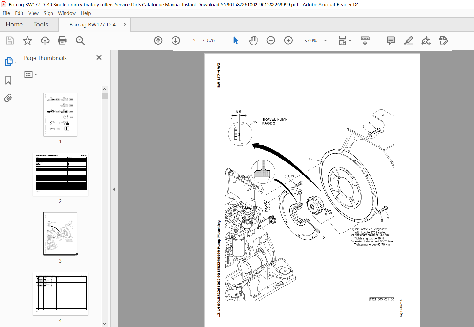Image resolution: width=474 pixels, height=327 pixels.
Task: Add the document to starred favorites
Action: click(27, 41)
